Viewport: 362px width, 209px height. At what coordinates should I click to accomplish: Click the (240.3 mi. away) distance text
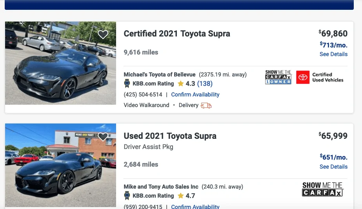222,187
